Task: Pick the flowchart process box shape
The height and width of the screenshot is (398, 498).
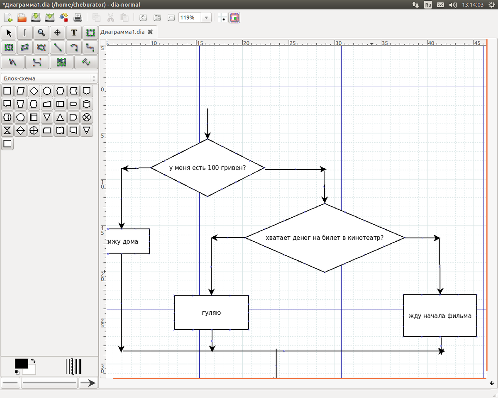Action: (x=7, y=91)
